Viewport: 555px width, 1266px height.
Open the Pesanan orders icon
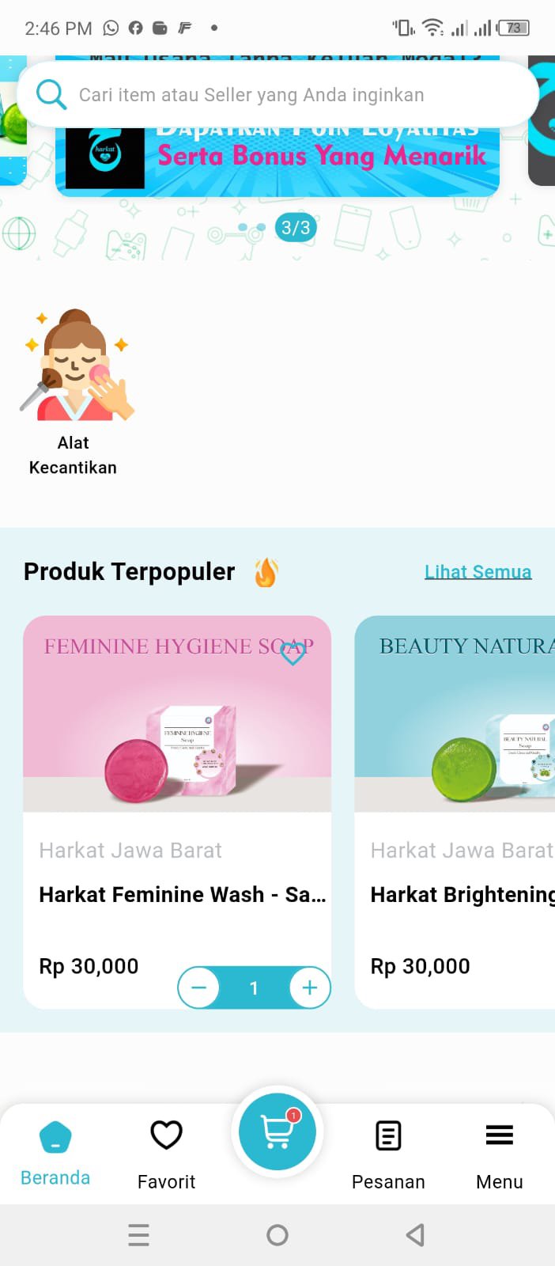pyautogui.click(x=388, y=1135)
